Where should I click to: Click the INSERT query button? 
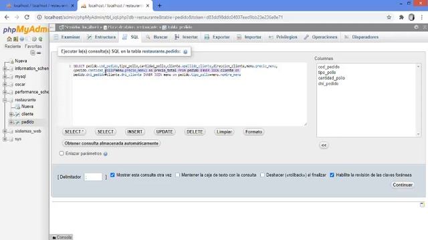click(135, 132)
